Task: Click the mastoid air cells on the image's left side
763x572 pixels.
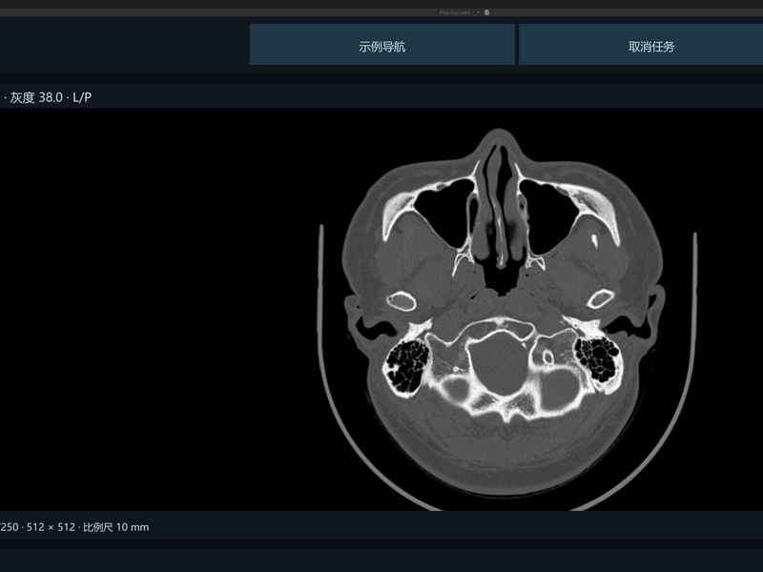Action: (408, 365)
